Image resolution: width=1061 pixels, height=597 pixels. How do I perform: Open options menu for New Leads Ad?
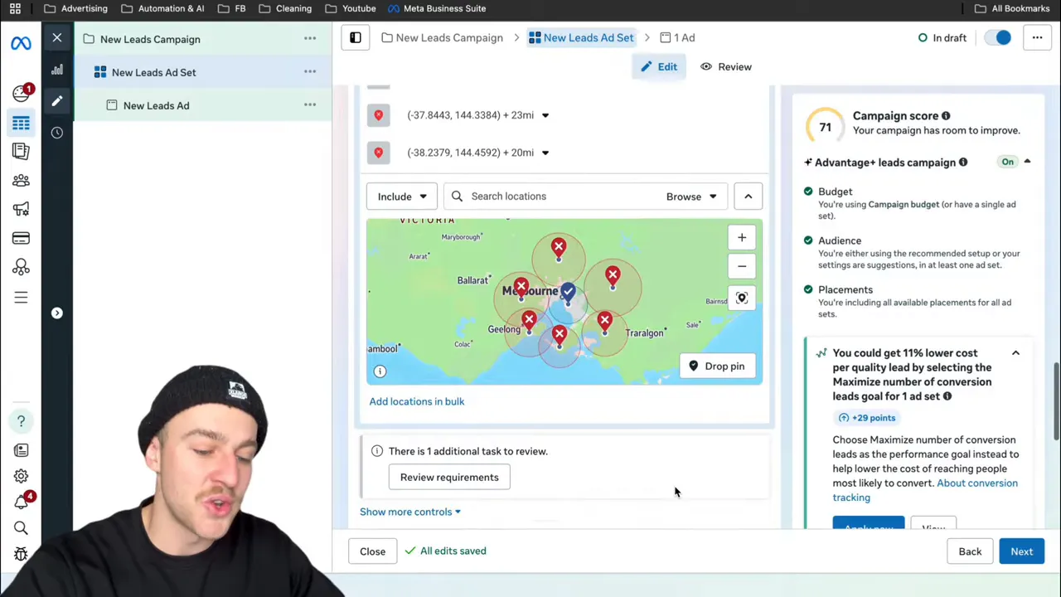310,104
